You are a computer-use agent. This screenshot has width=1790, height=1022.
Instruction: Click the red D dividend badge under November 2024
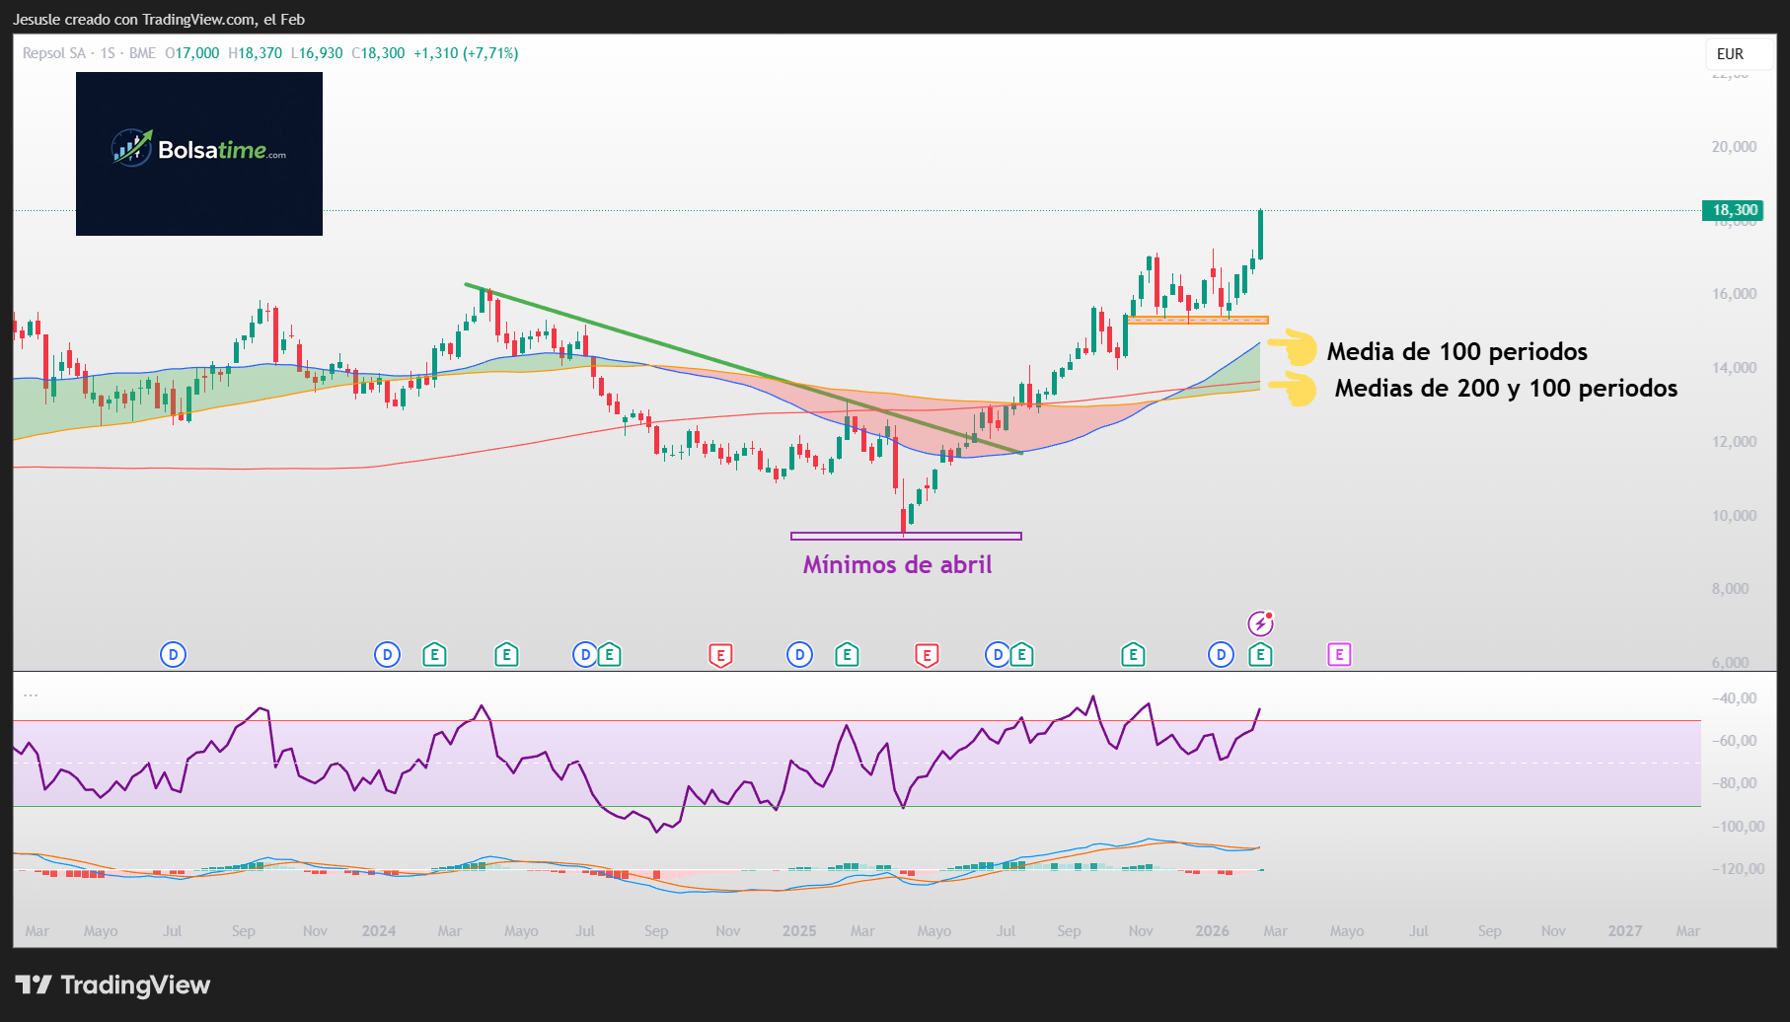[721, 654]
